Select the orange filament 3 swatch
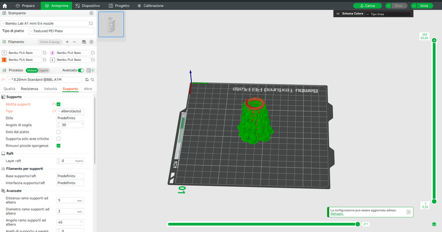The image size is (442, 232). (x=4, y=60)
